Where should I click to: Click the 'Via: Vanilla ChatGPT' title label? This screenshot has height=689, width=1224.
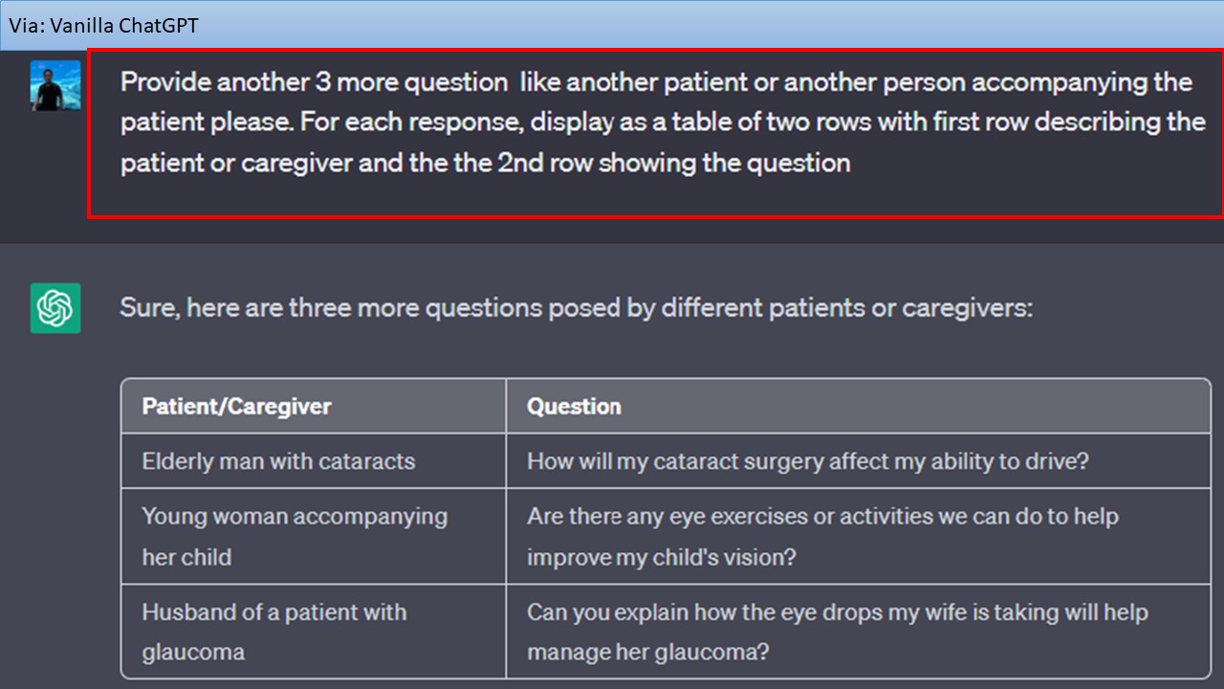[104, 26]
